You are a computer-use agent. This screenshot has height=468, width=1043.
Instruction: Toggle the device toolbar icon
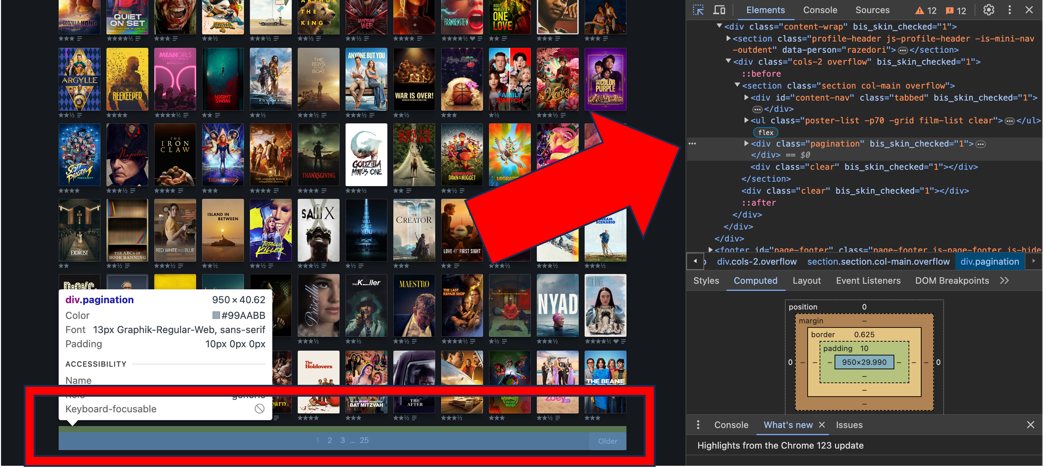click(719, 10)
